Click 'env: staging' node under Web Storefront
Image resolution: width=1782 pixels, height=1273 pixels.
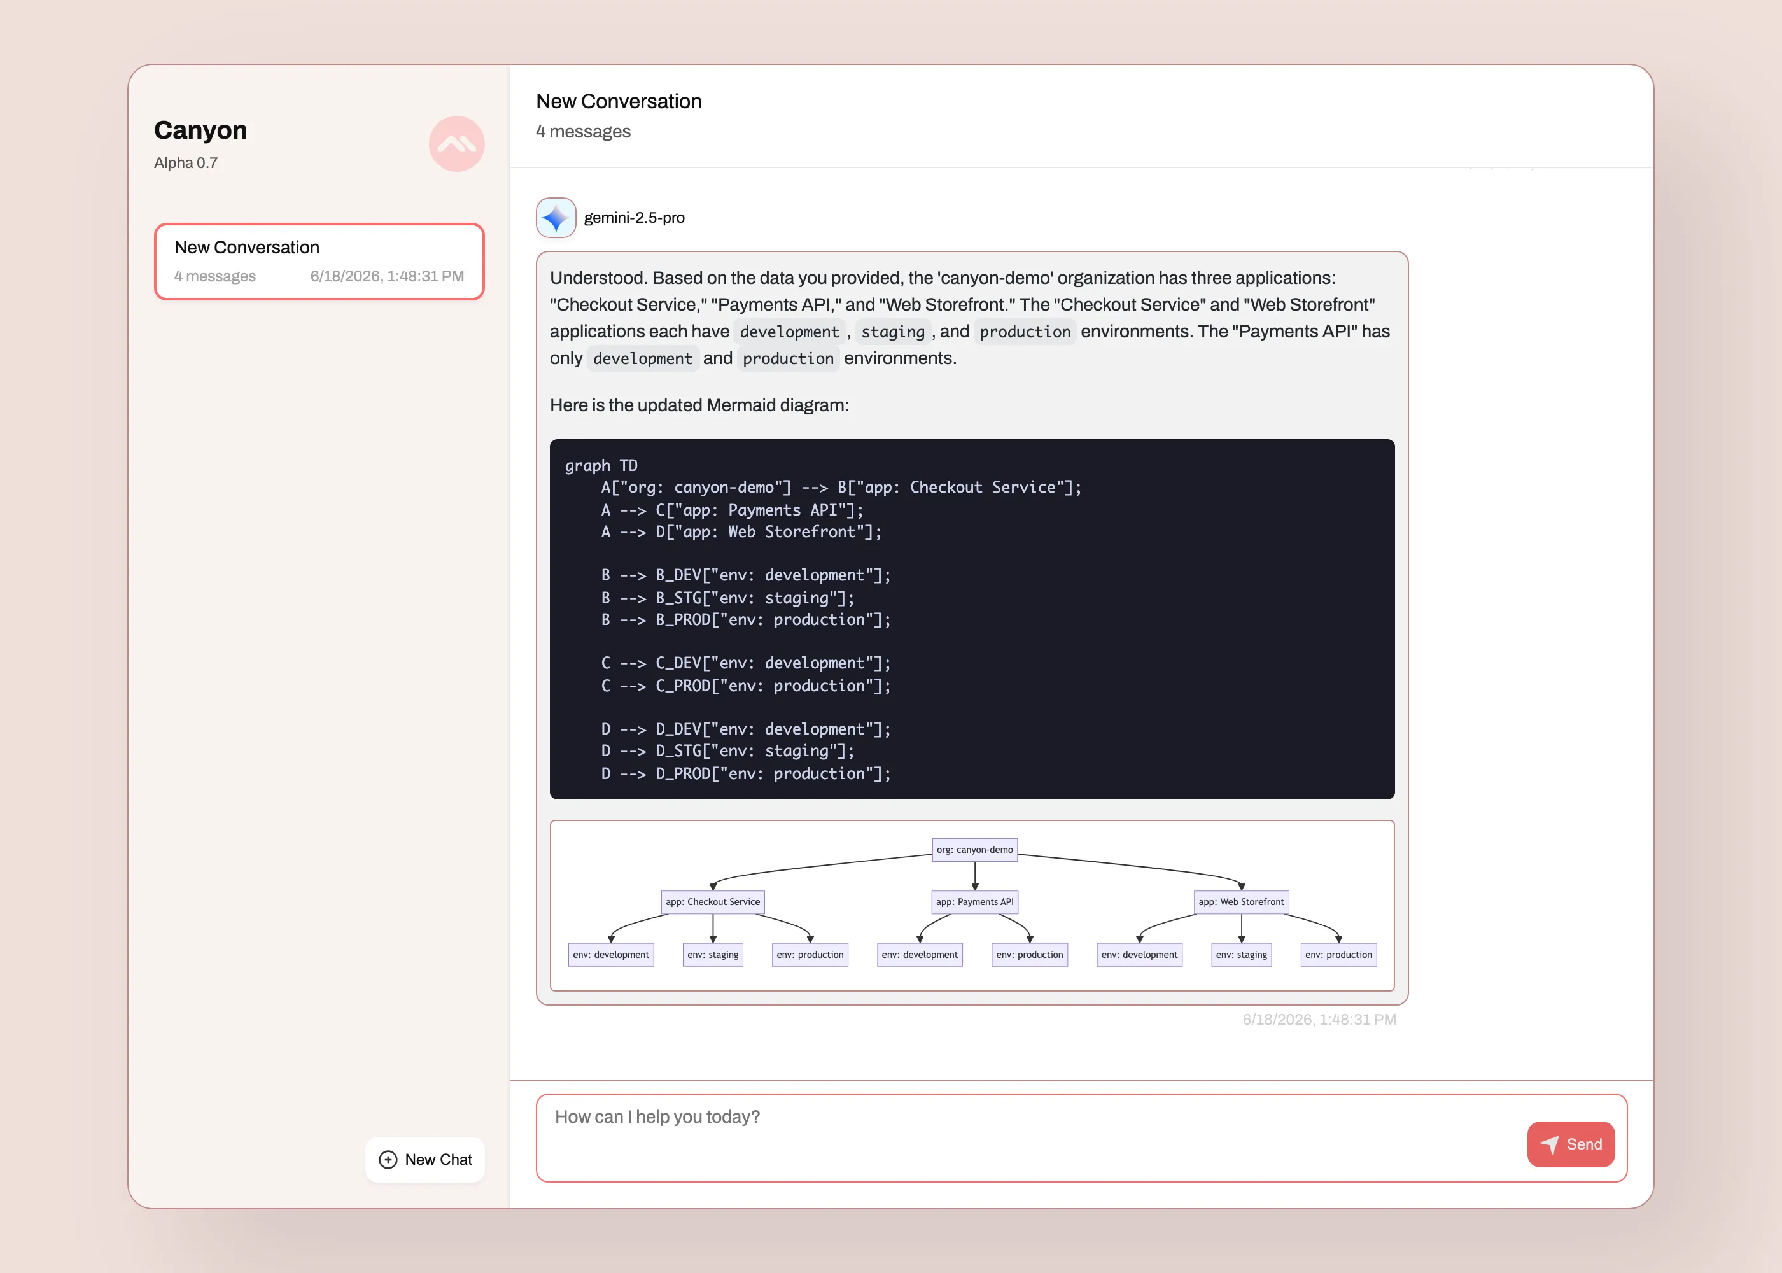(1241, 955)
